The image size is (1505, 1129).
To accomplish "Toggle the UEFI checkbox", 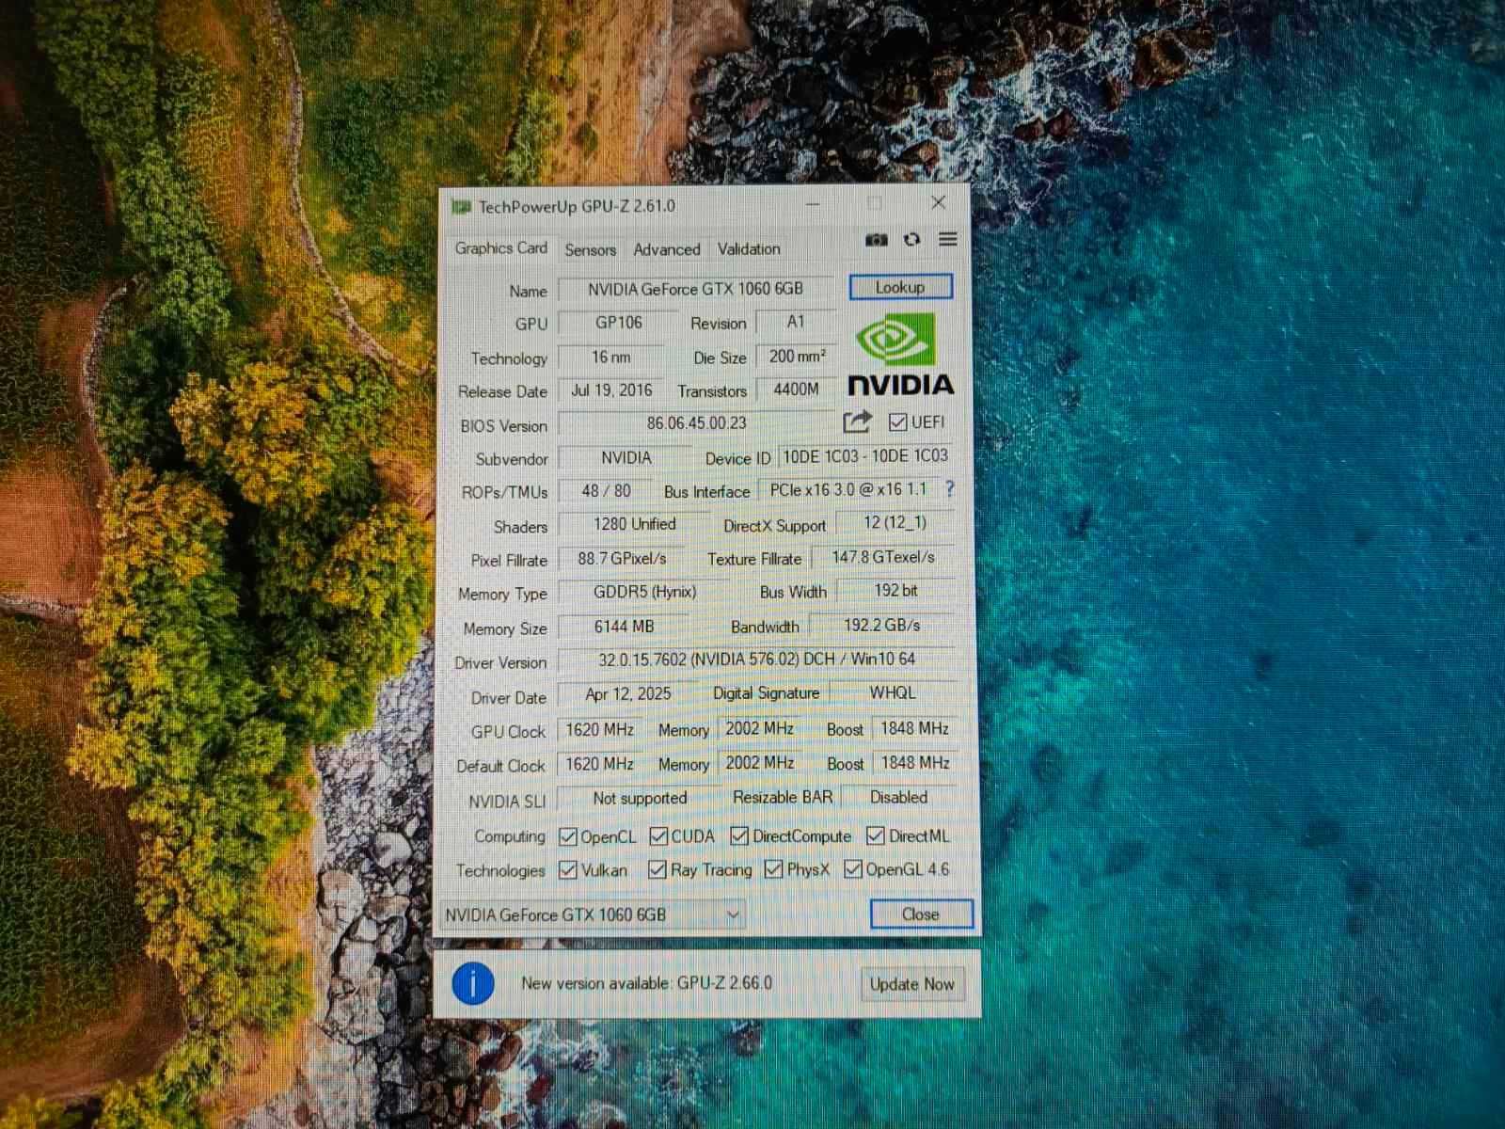I will tap(897, 422).
